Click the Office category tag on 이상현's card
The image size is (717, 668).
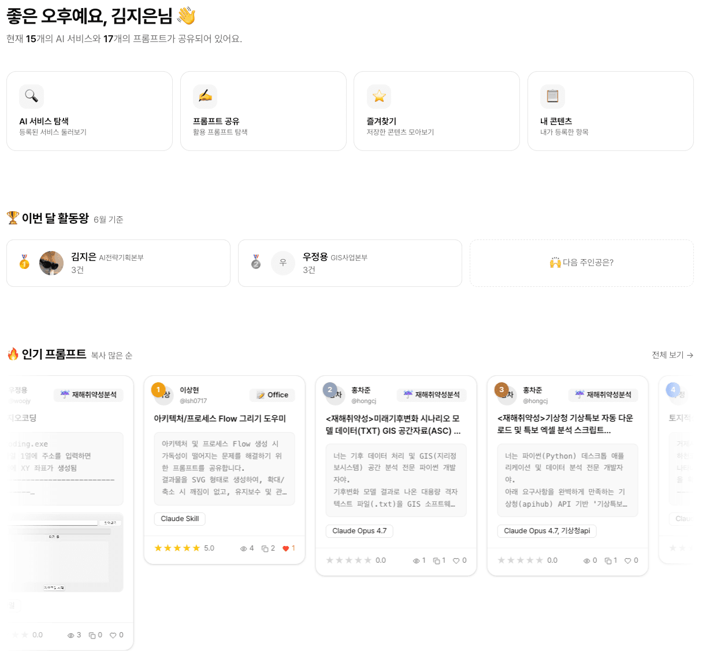click(272, 395)
